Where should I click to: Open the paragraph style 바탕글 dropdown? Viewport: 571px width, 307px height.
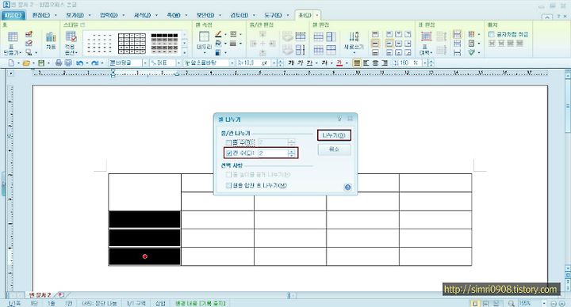pos(144,63)
